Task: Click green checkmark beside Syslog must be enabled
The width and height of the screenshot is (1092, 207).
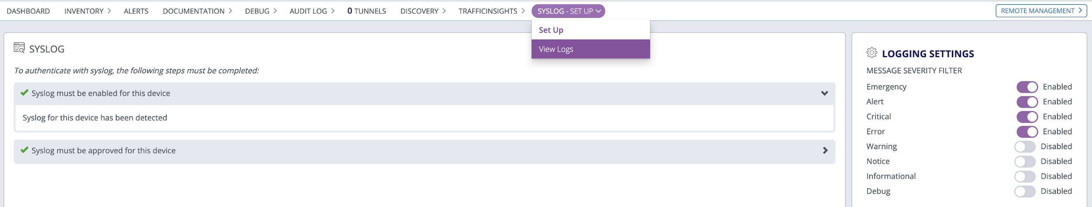Action: [24, 93]
